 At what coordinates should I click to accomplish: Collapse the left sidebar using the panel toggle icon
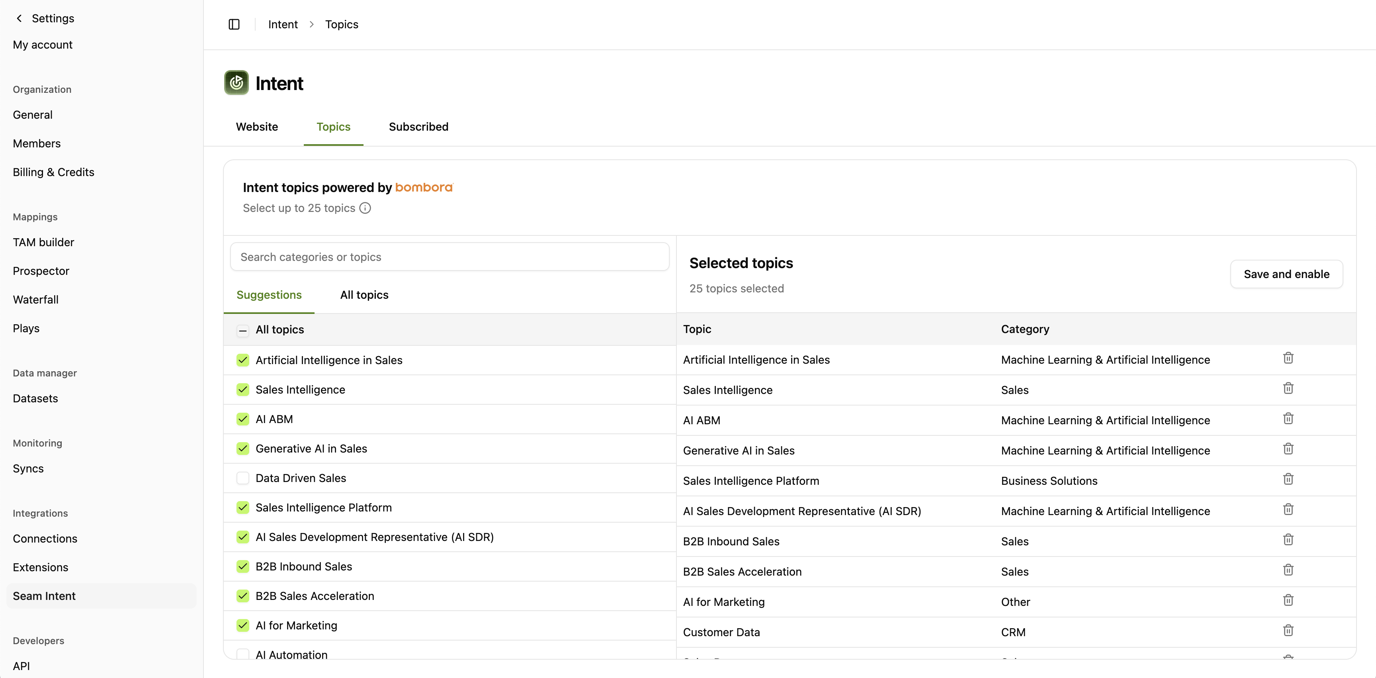tap(234, 24)
